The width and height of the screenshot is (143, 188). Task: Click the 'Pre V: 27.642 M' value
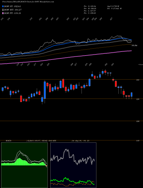click(x=114, y=9)
